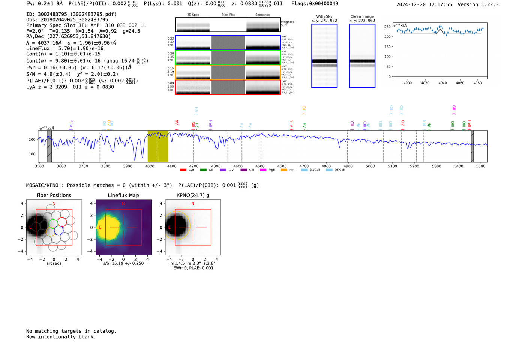
Task: Click the red NV line marker above spectrum
Action: click(177, 123)
